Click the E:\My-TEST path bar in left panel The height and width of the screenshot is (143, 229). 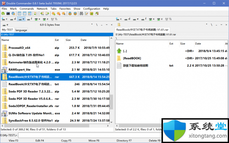(57, 34)
